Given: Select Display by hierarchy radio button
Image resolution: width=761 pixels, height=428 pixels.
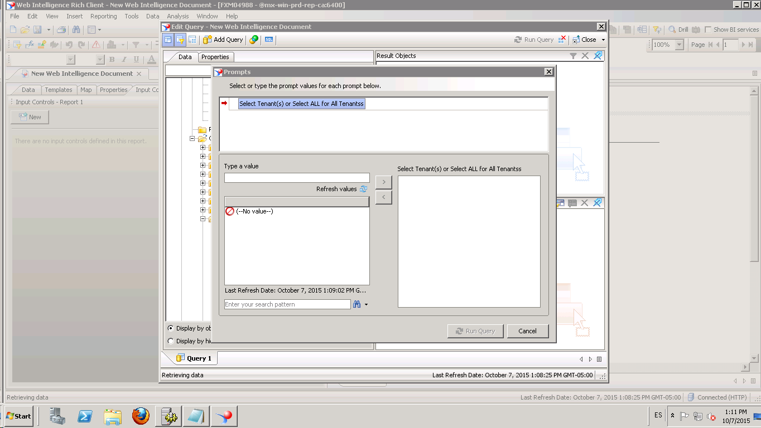Looking at the screenshot, I should pyautogui.click(x=171, y=341).
